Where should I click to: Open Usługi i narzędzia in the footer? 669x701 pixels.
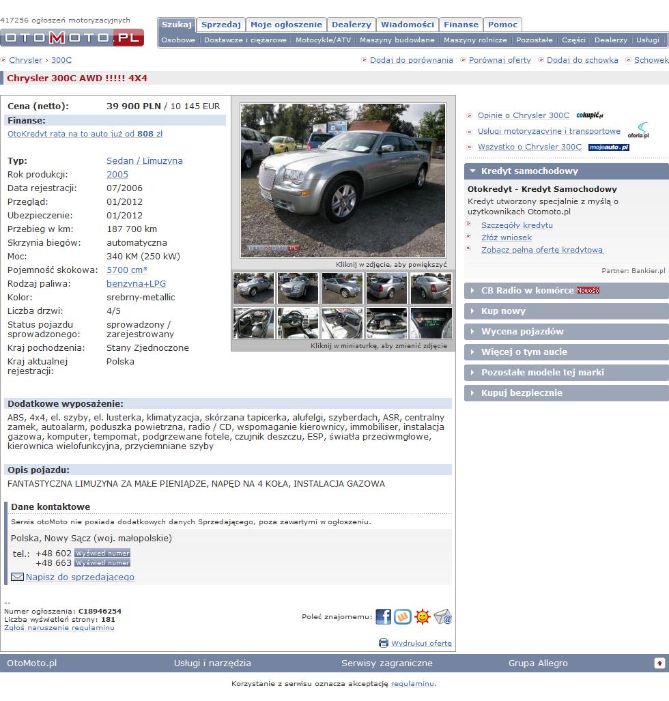[212, 663]
